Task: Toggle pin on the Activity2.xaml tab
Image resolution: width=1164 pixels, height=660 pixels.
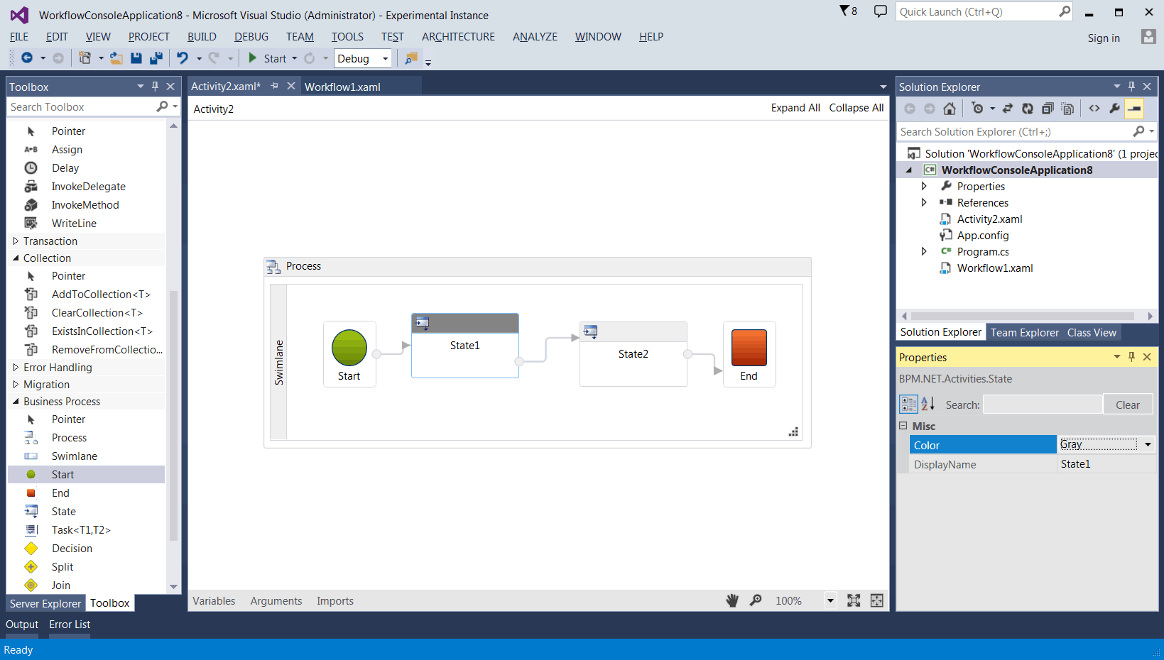Action: 275,86
